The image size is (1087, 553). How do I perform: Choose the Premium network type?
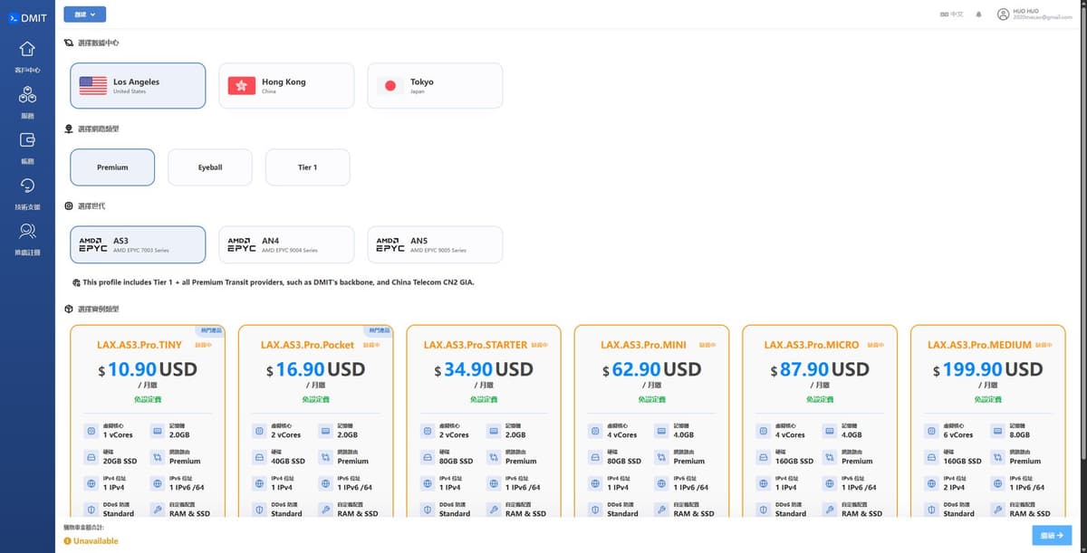[112, 167]
